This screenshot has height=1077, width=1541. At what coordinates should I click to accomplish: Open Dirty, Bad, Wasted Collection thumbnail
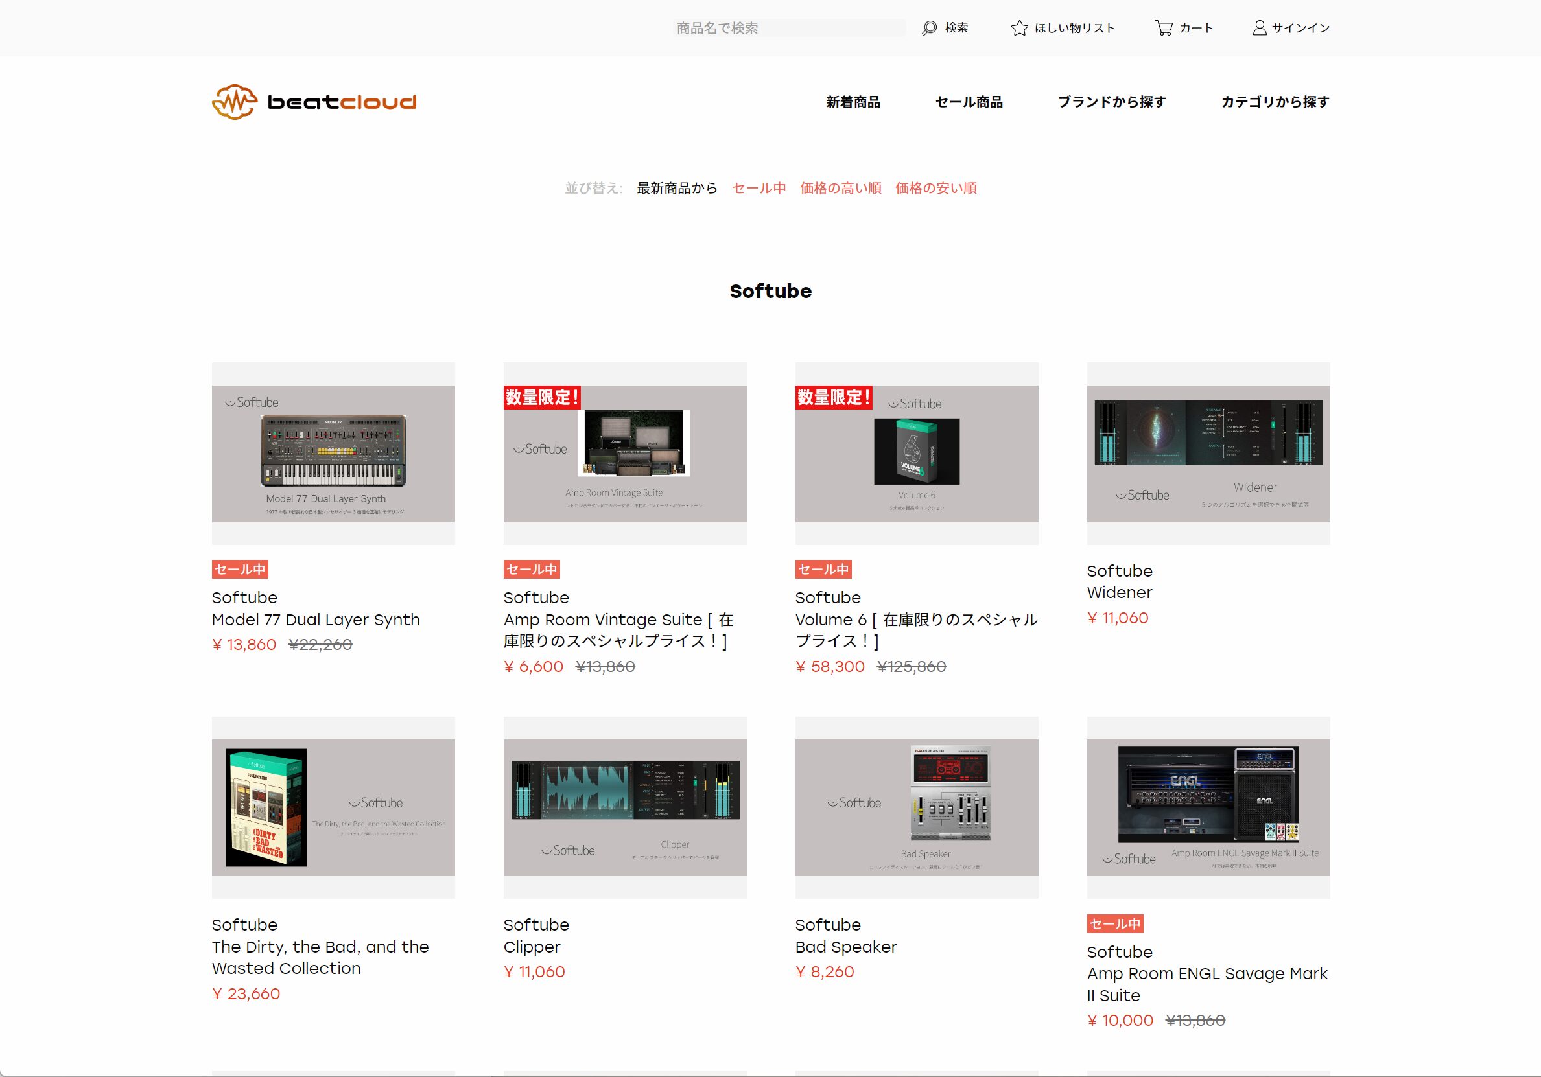(333, 807)
